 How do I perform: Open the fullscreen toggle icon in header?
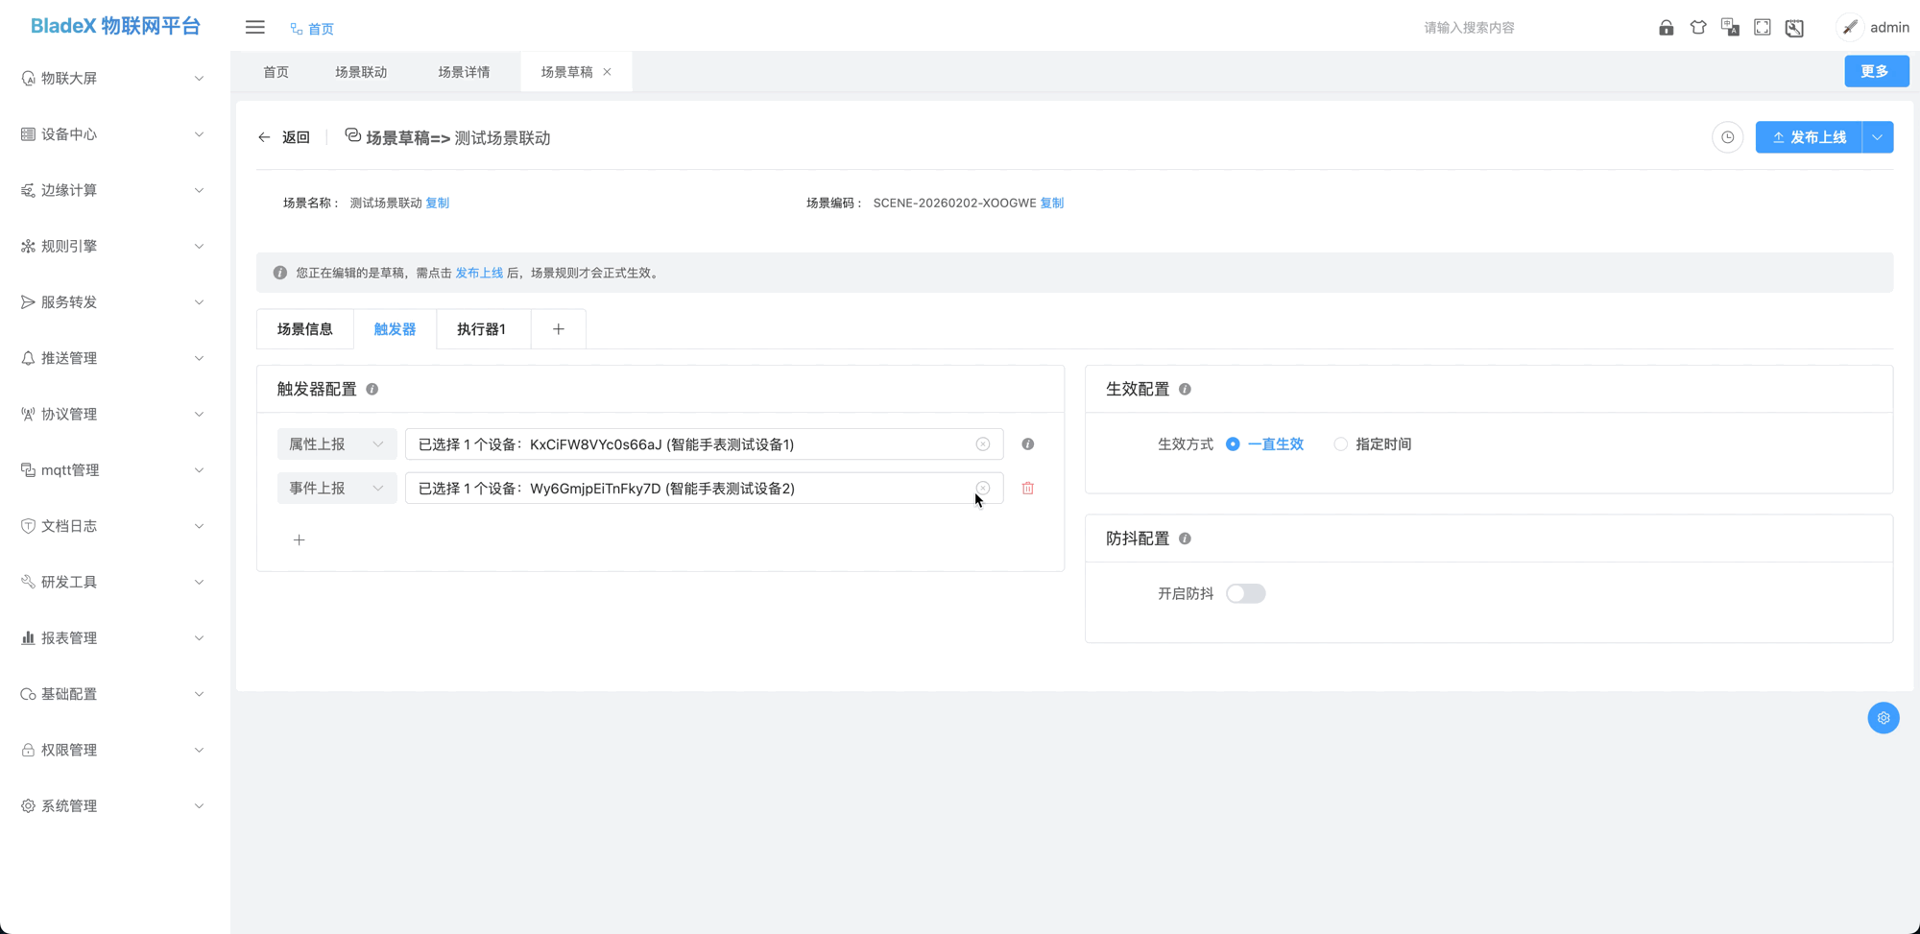[x=1762, y=27]
